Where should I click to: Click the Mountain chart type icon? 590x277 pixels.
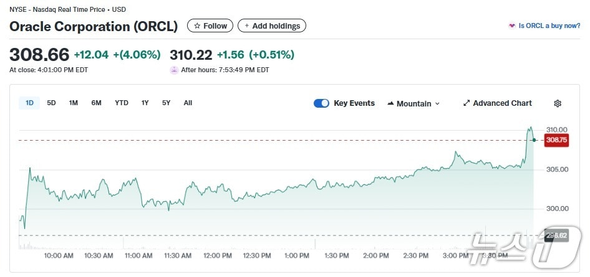point(390,103)
